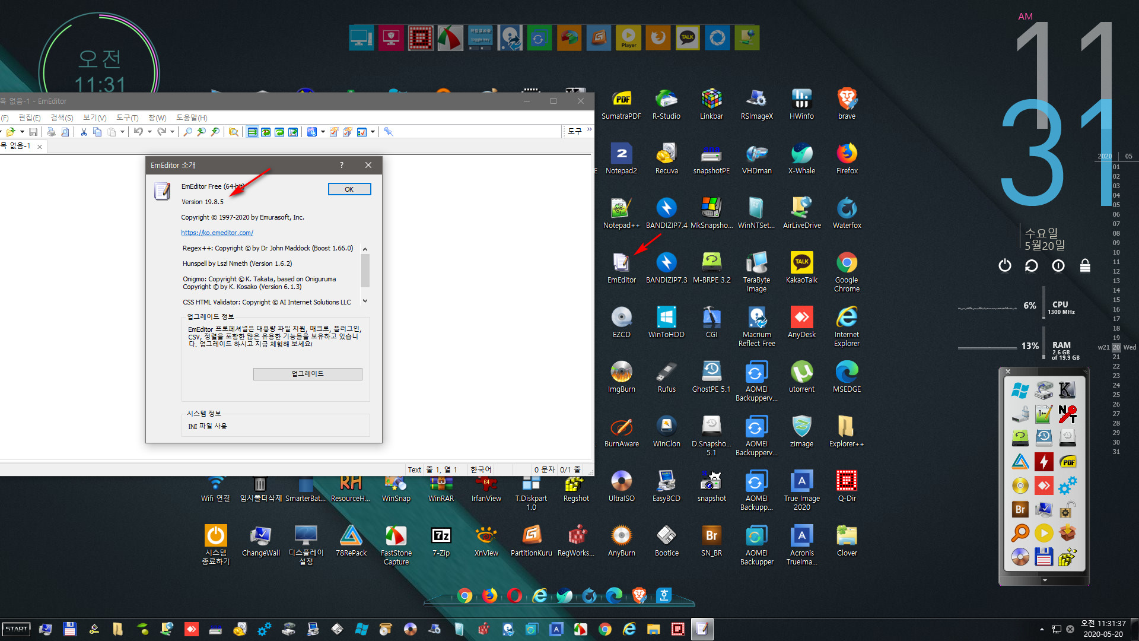Click the Player icon in top launcher bar
The width and height of the screenshot is (1139, 641).
(628, 38)
